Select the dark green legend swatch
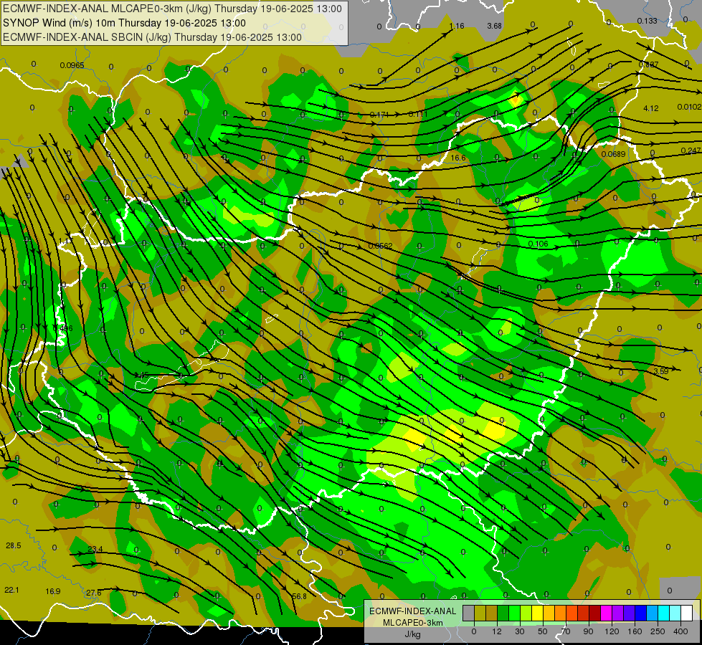702x645 pixels. point(503,613)
